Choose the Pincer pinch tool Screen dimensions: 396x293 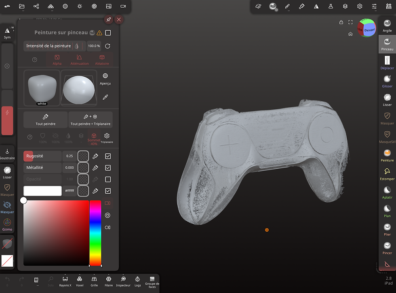click(x=387, y=248)
